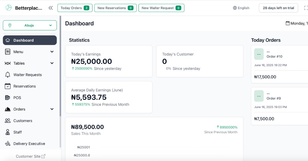Switch to the New Reservations view

[x=115, y=8]
